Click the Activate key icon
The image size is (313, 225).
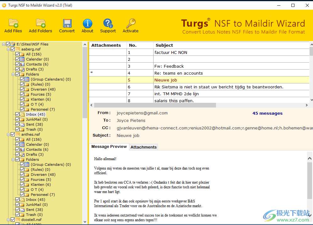[x=131, y=23]
